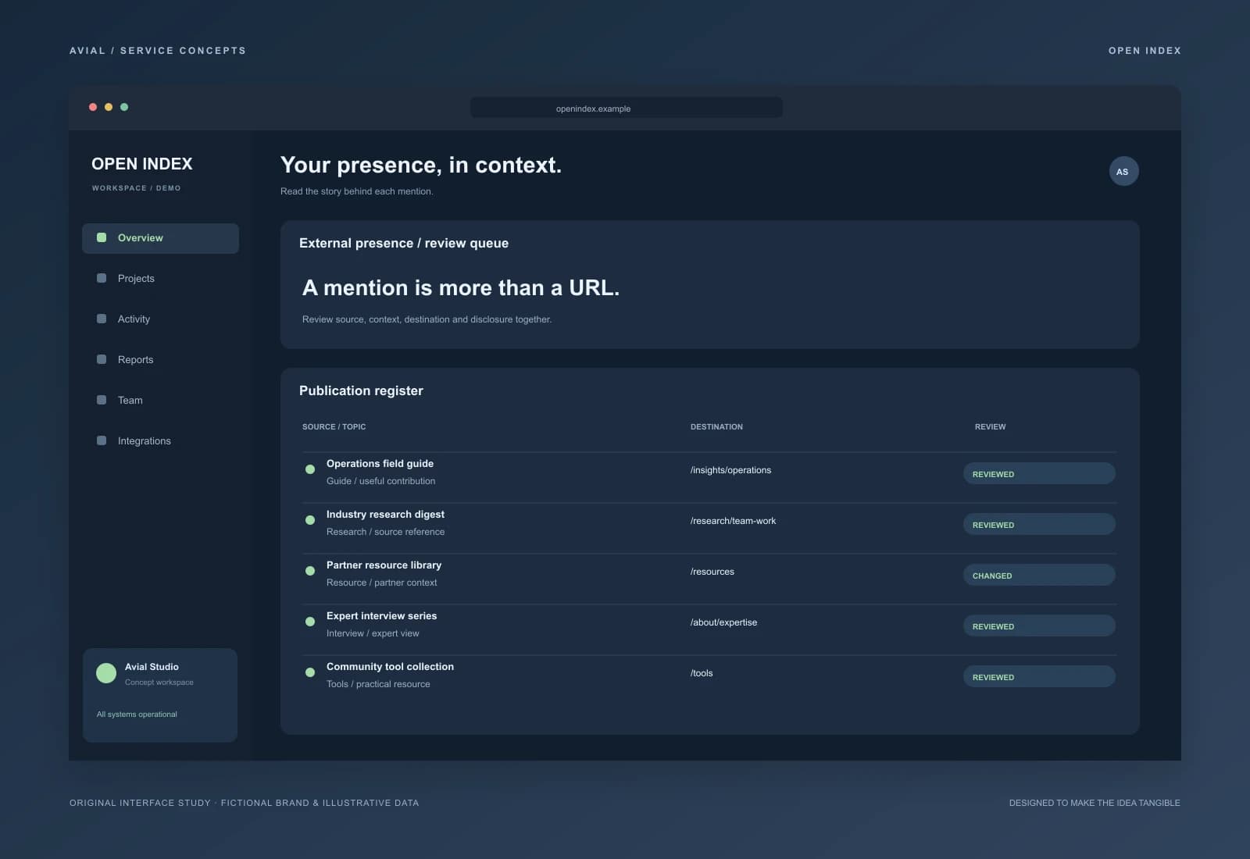Click the square icon beside Activity
This screenshot has height=859, width=1250.
tap(102, 319)
